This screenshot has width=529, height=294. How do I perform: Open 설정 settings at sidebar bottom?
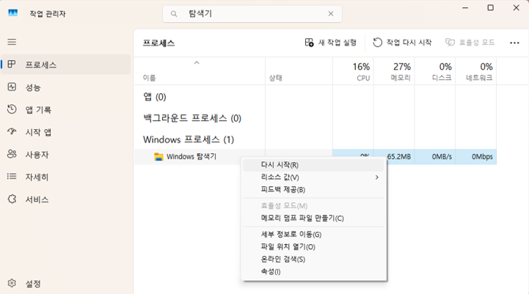(66, 284)
